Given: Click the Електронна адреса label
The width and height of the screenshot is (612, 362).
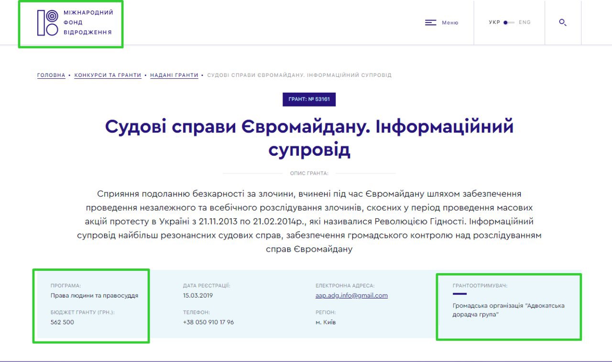Looking at the screenshot, I should [345, 286].
